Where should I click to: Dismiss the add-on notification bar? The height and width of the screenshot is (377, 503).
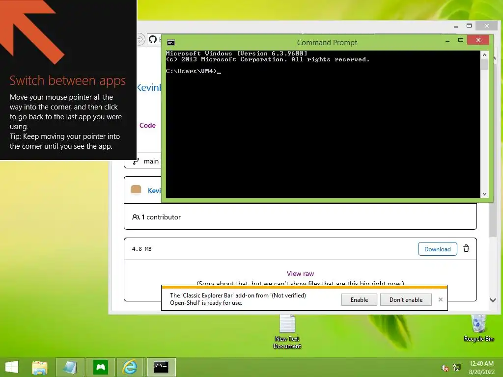click(x=441, y=299)
